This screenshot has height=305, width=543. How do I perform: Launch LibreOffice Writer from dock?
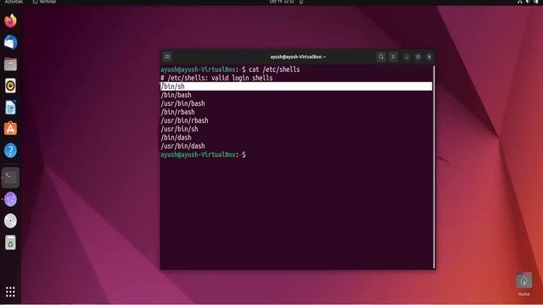pos(10,108)
